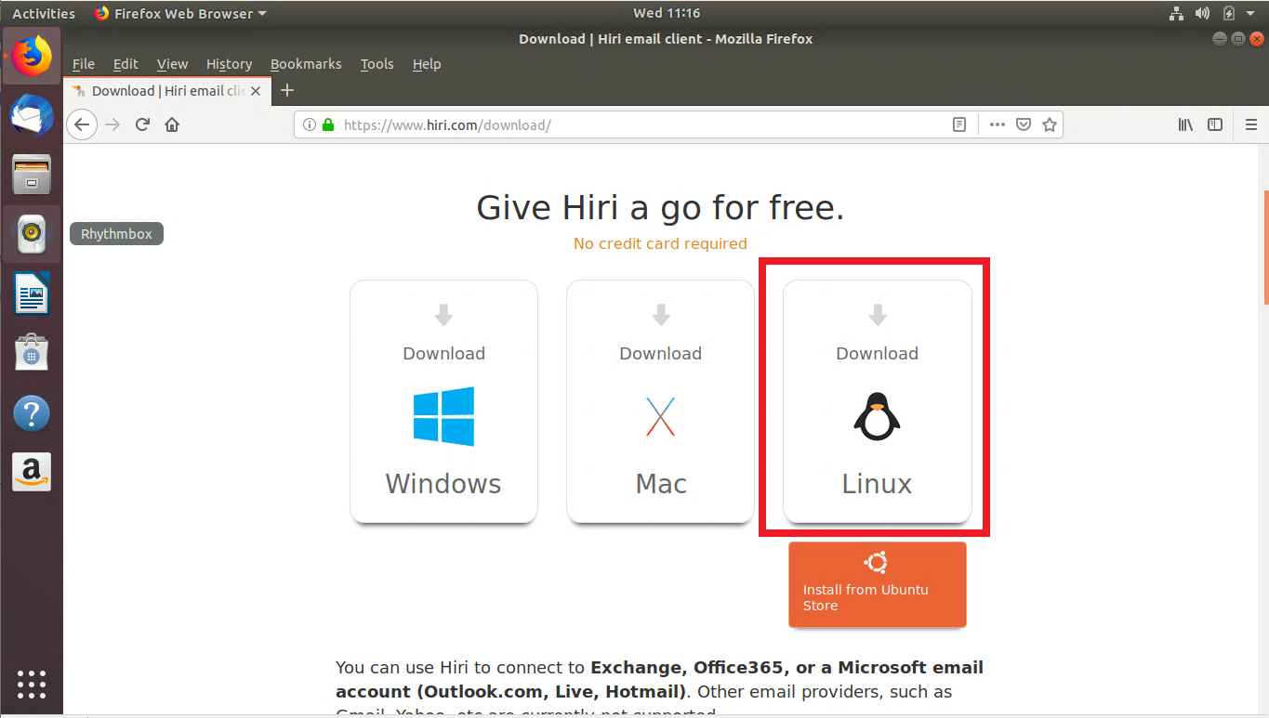
Task: Click the green padlock site security icon
Action: coord(327,124)
